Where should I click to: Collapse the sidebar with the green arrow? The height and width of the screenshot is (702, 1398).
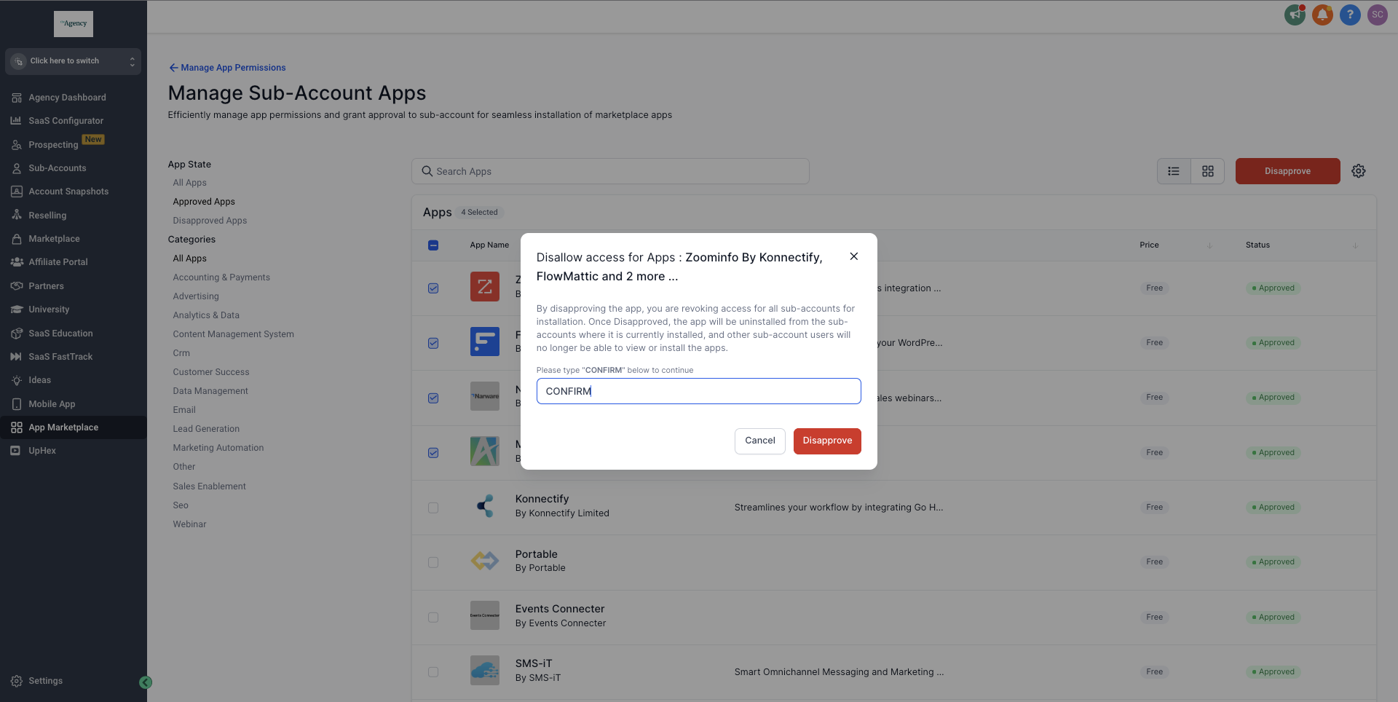click(146, 682)
